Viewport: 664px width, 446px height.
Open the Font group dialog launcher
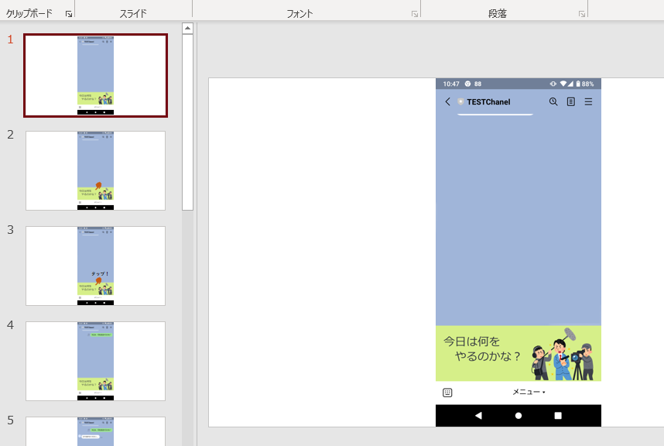(x=415, y=14)
